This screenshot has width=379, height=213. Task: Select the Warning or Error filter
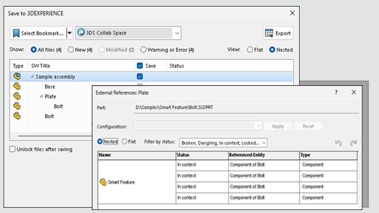pyautogui.click(x=143, y=50)
